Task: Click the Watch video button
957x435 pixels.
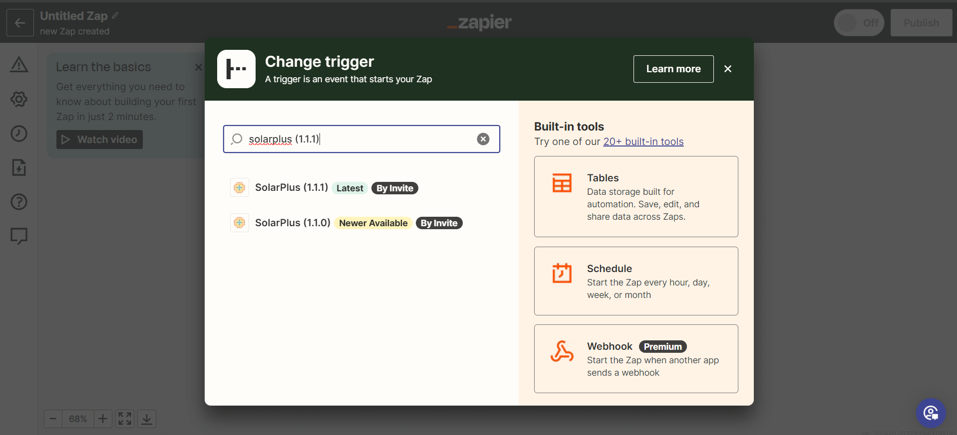Action: [x=99, y=140]
